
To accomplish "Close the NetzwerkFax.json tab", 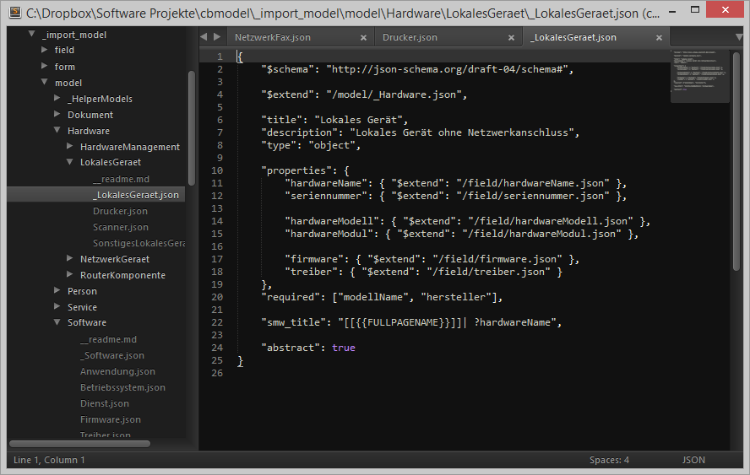I will coord(363,38).
